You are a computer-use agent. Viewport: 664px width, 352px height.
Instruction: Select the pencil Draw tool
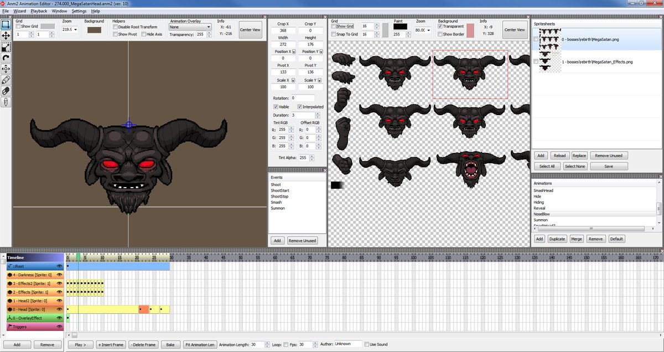coord(6,80)
